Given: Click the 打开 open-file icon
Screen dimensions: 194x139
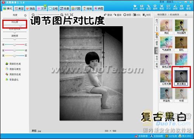Looking at the screenshot, I should click(x=135, y=7).
